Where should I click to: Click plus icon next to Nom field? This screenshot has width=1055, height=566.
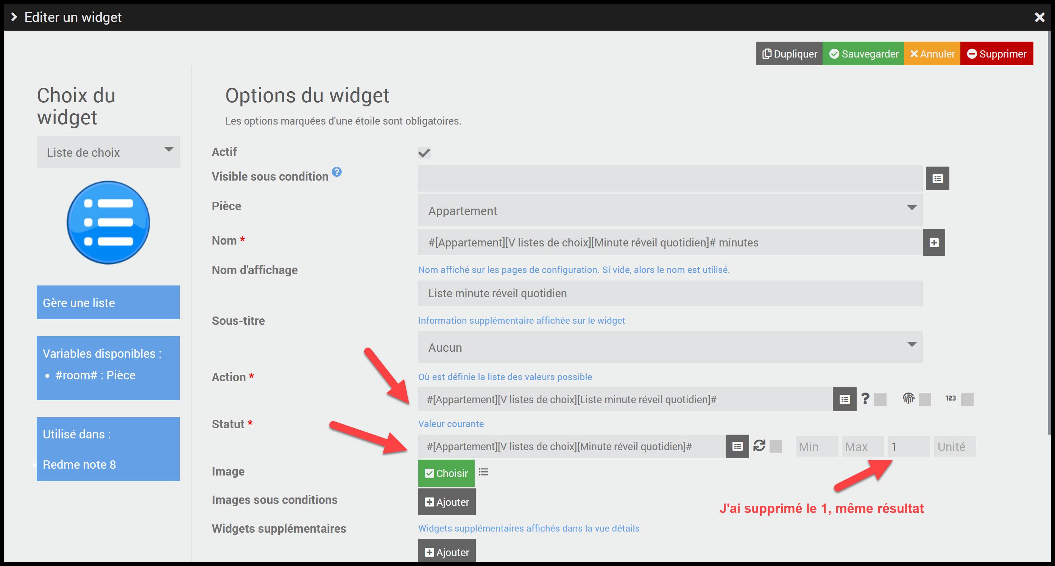click(x=933, y=243)
